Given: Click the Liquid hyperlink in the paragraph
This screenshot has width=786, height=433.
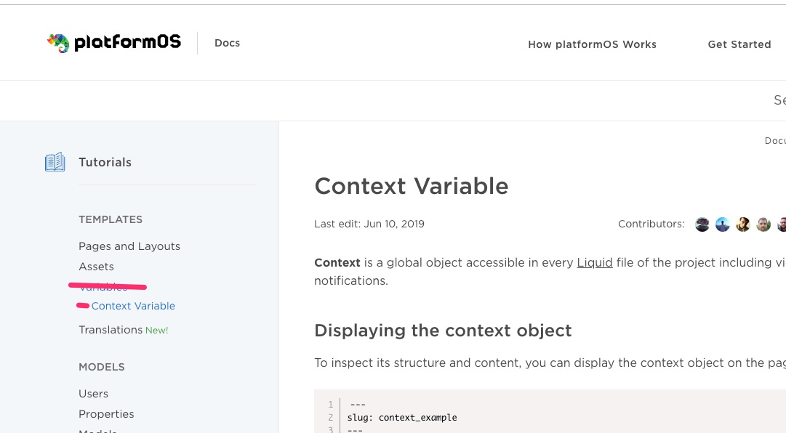Looking at the screenshot, I should pyautogui.click(x=594, y=262).
